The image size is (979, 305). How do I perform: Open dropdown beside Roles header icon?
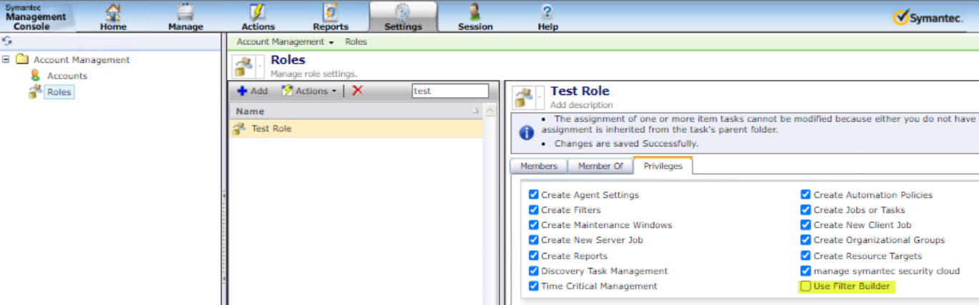(x=260, y=66)
